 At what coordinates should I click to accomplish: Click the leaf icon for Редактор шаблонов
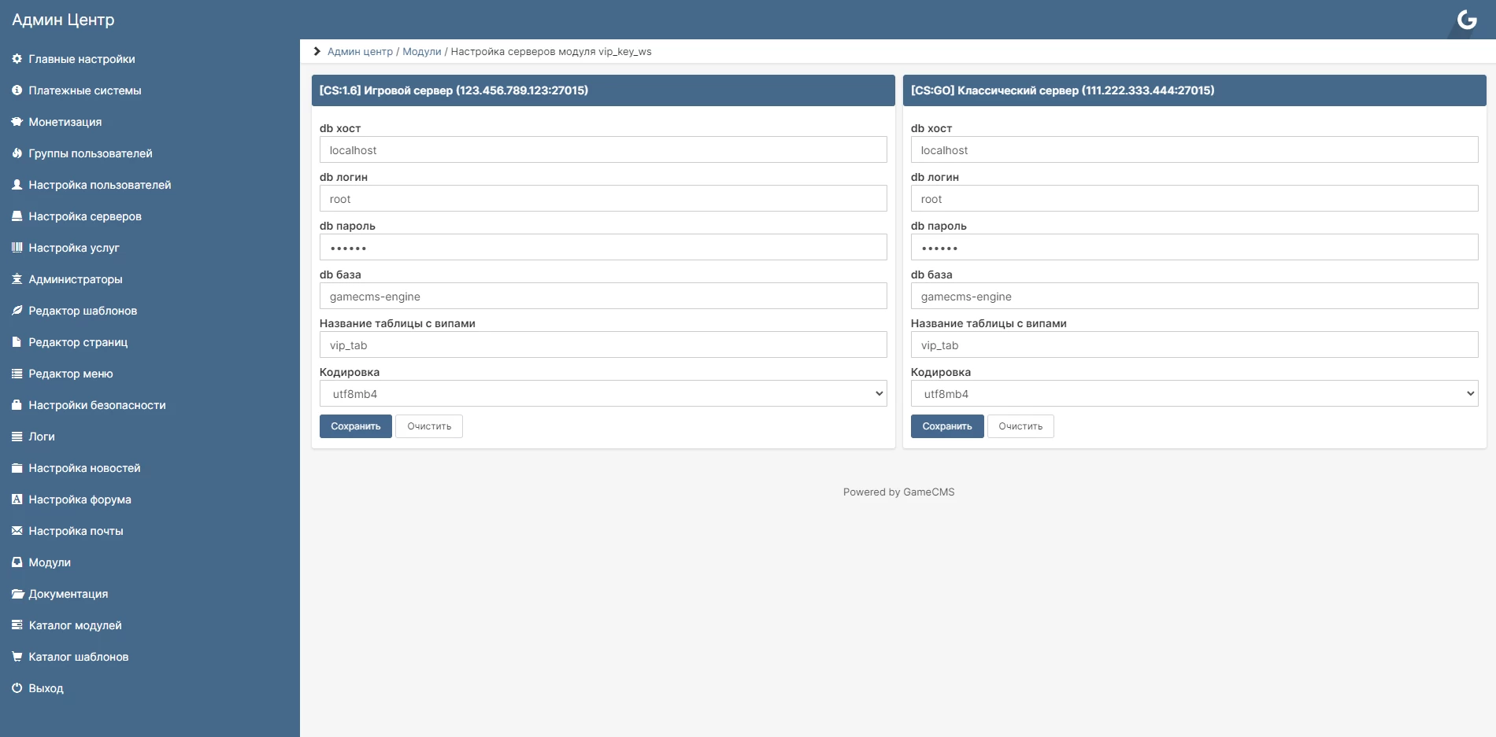point(17,311)
